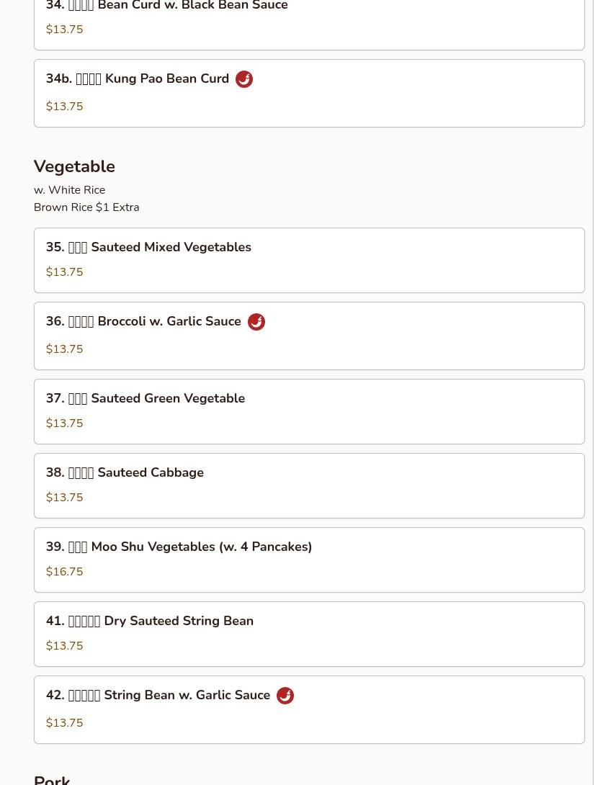The height and width of the screenshot is (785, 608).
Task: Click spicy icon beside Kung Pao Bean Curd
Action: 244,79
